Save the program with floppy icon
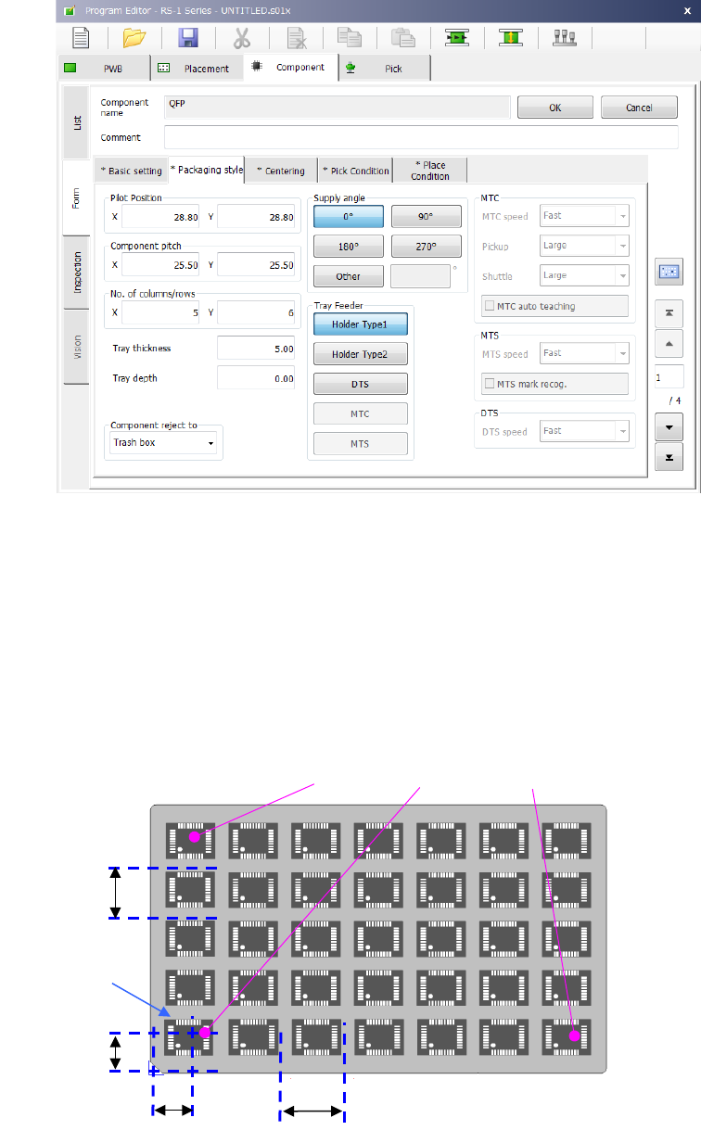Image resolution: width=701 pixels, height=1143 pixels. click(x=188, y=37)
